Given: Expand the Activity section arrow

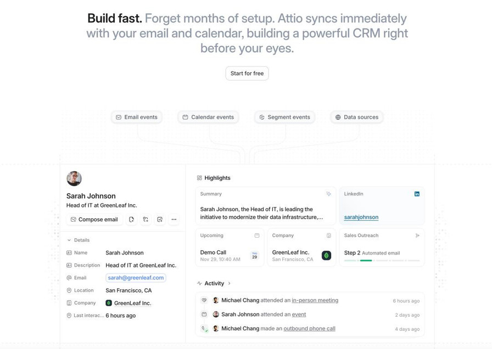Looking at the screenshot, I should point(230,284).
